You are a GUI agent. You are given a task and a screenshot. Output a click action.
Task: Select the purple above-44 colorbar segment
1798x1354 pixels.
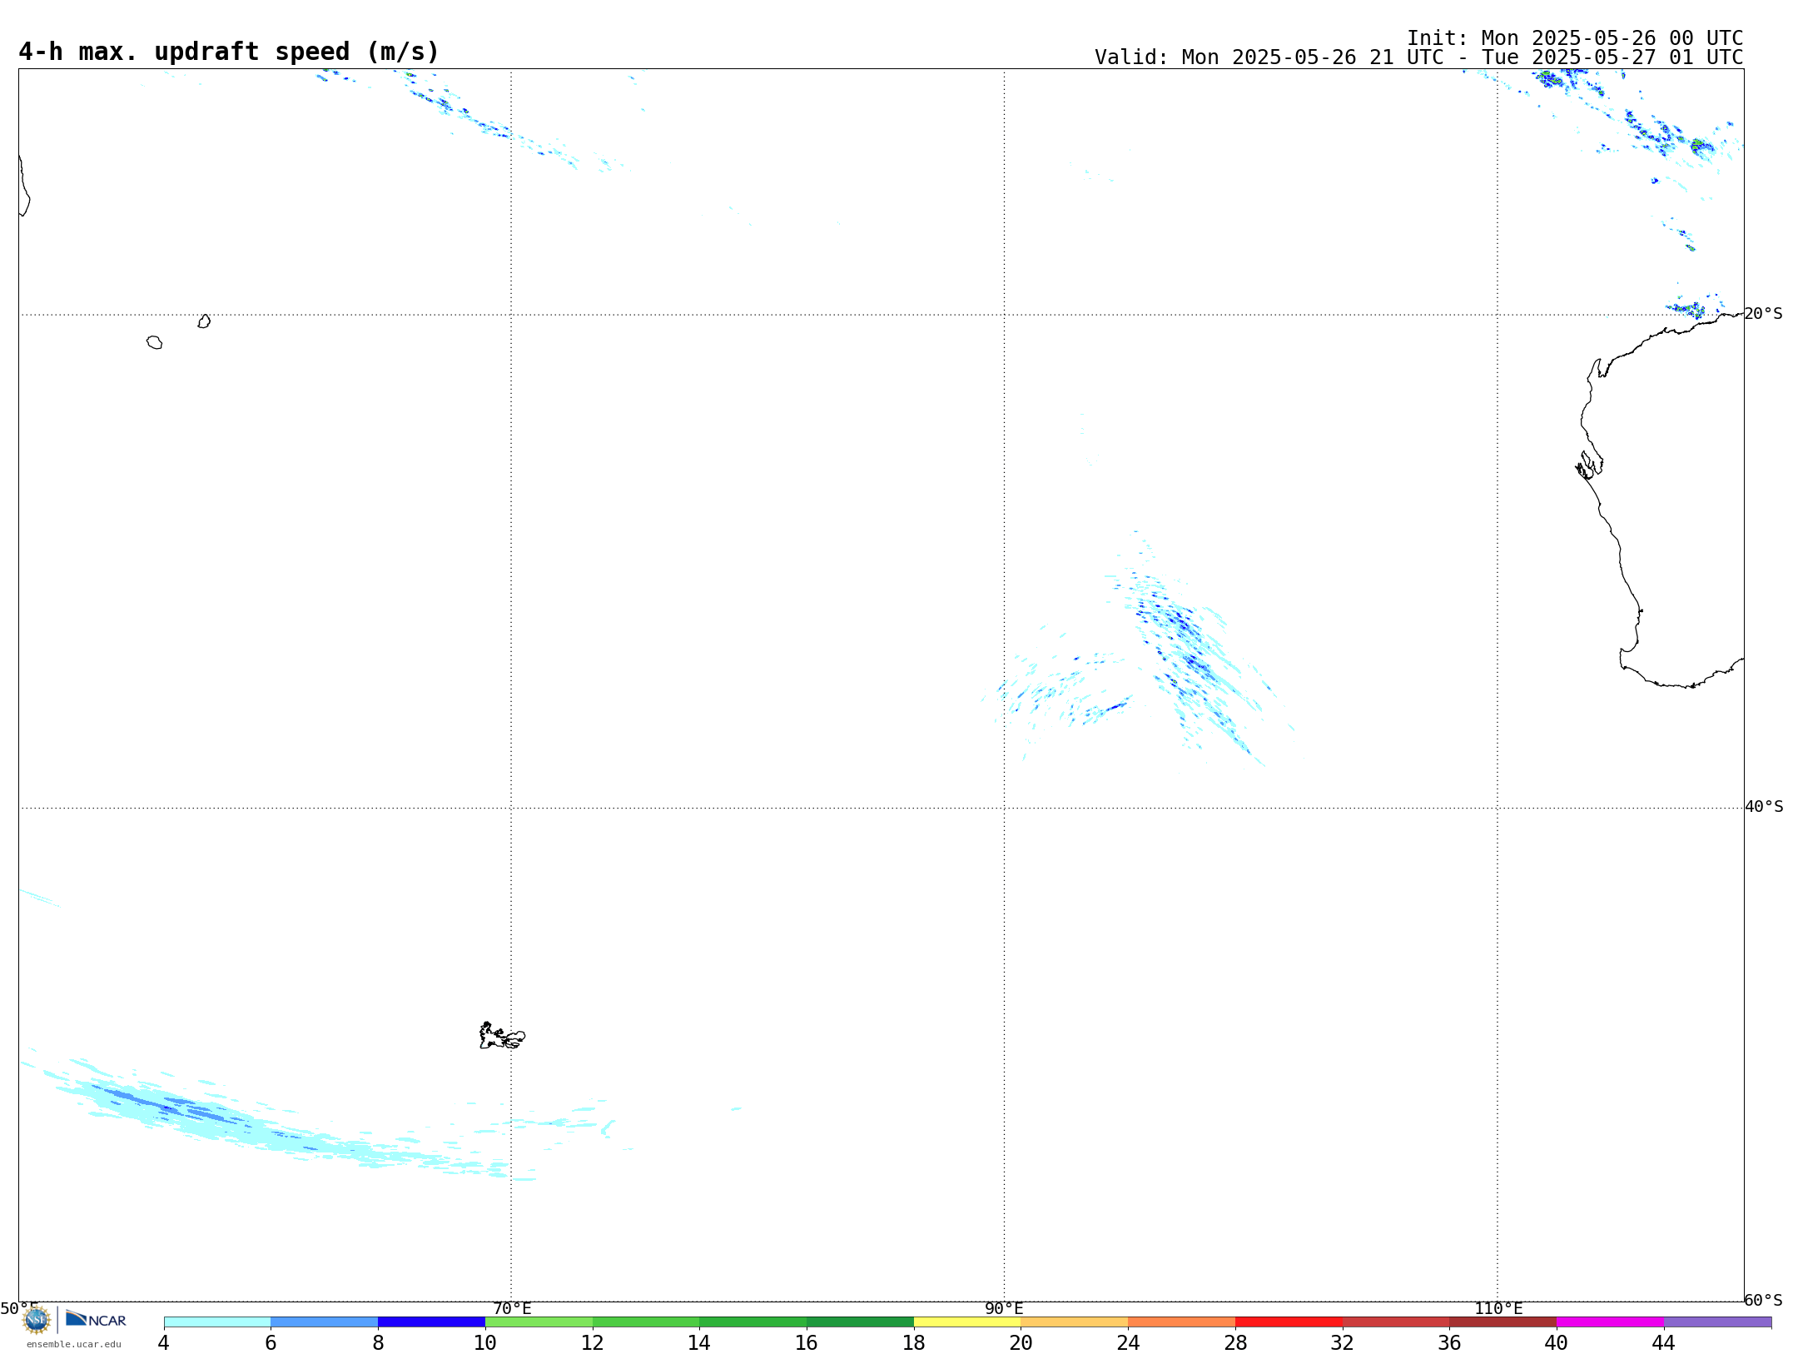[x=1717, y=1322]
